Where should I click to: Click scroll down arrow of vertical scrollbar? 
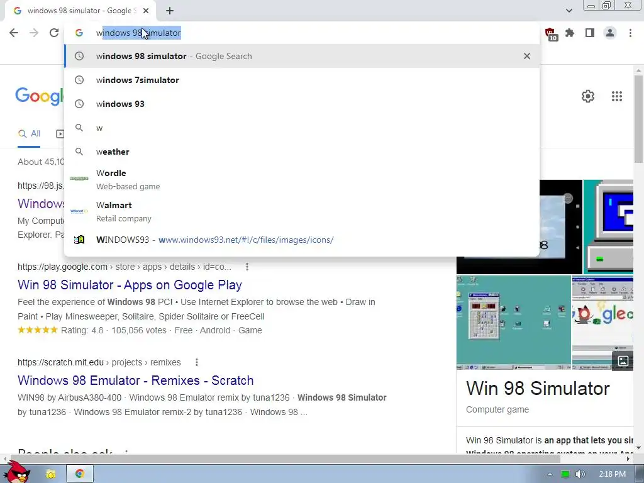(x=638, y=447)
